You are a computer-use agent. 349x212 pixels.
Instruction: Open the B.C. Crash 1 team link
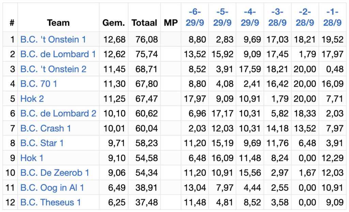(46, 128)
